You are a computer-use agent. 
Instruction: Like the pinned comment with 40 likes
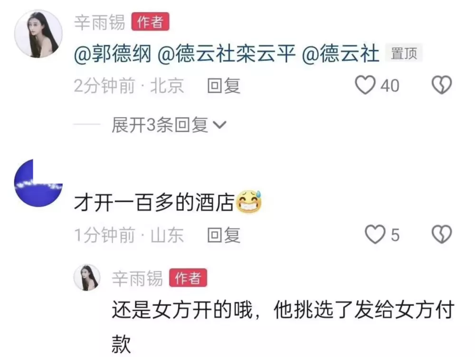[365, 85]
